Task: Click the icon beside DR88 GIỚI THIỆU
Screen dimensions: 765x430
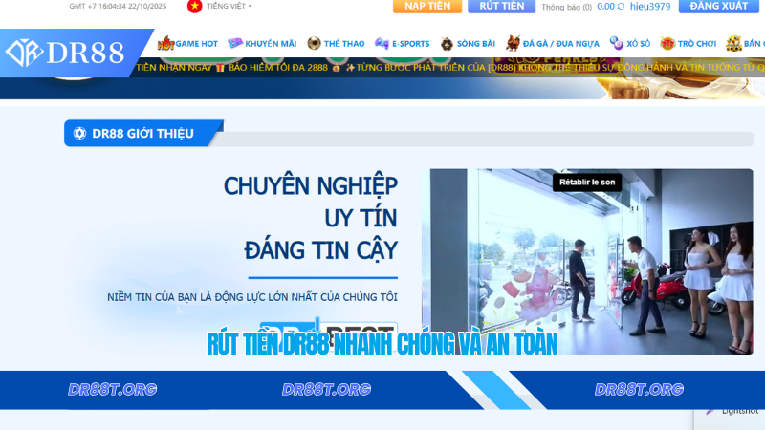Action: click(79, 133)
